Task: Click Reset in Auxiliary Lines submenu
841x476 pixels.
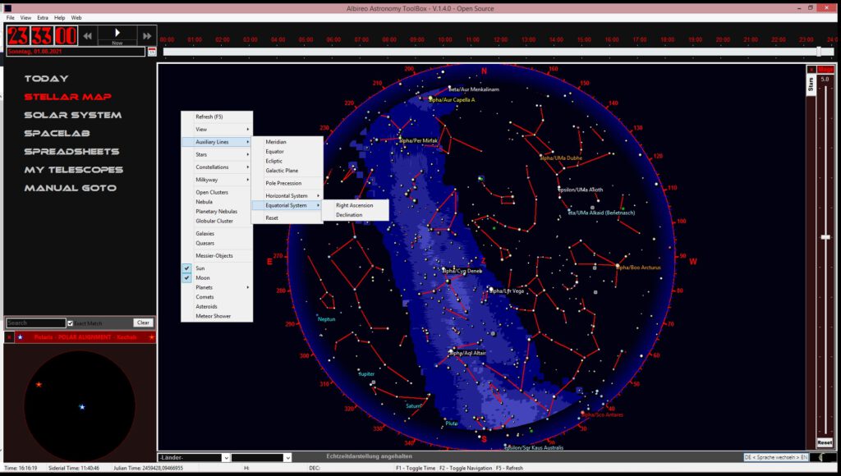Action: [x=287, y=218]
